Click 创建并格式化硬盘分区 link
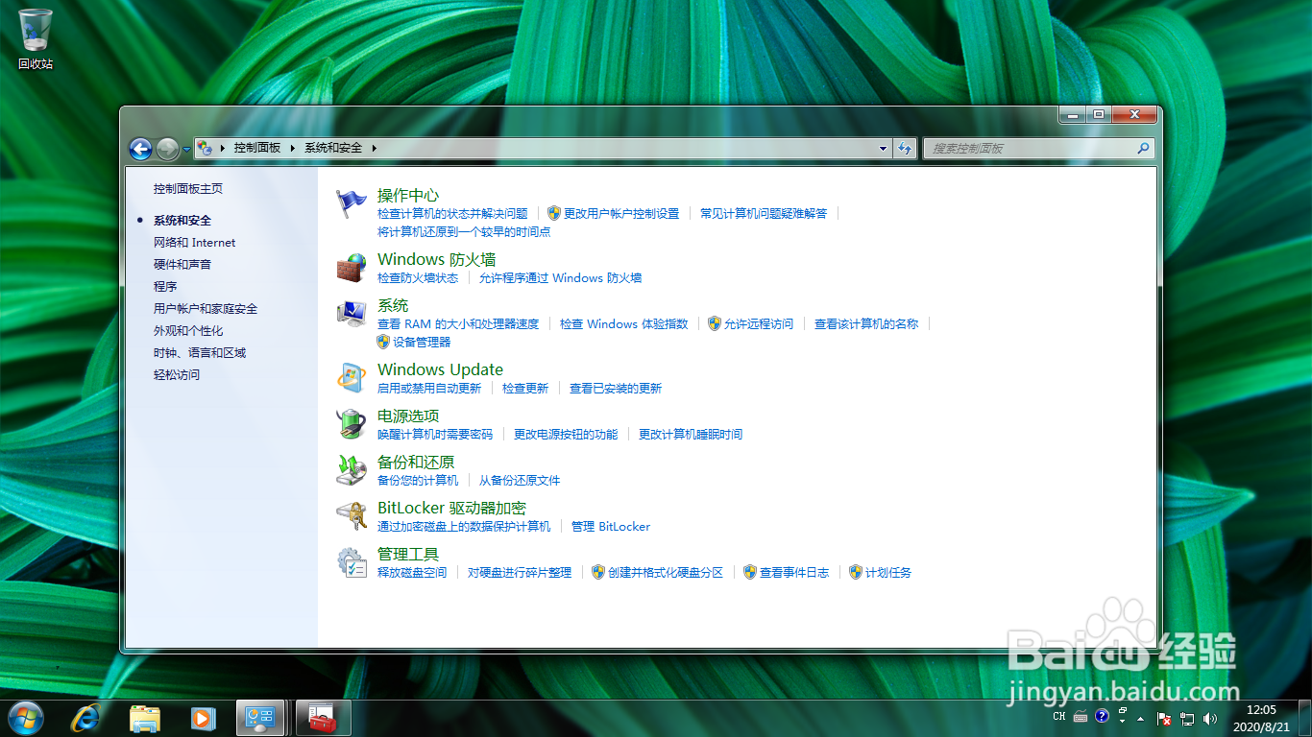1312x737 pixels. click(x=665, y=572)
